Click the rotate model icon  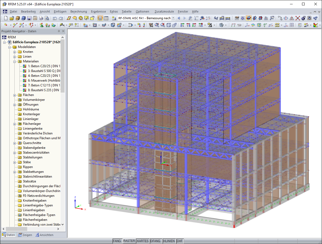point(286,18)
